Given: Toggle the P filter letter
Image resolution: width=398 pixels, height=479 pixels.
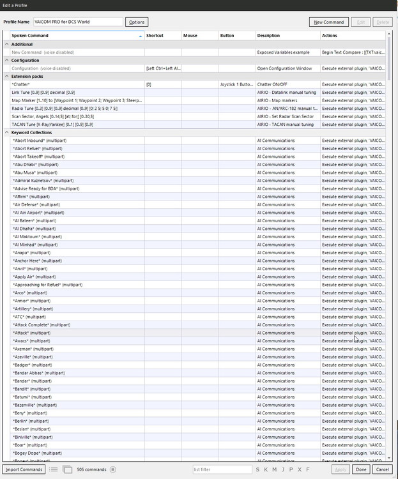Looking at the screenshot, I should pos(291,469).
